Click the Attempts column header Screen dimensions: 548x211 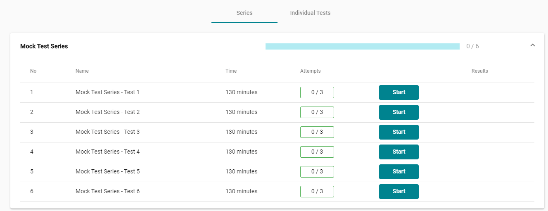coord(310,71)
